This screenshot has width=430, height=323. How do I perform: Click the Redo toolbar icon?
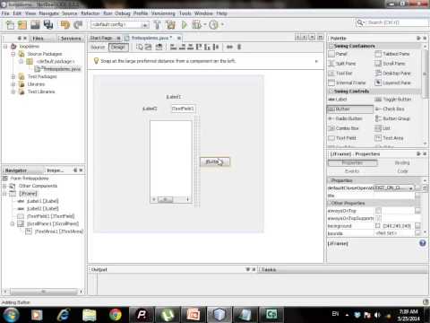pos(78,25)
